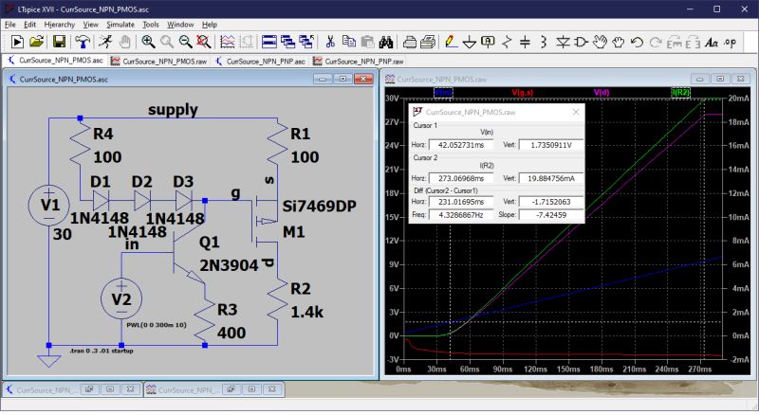
Task: Click the Zoom to Fit crossed magnifier icon
Action: tap(204, 42)
